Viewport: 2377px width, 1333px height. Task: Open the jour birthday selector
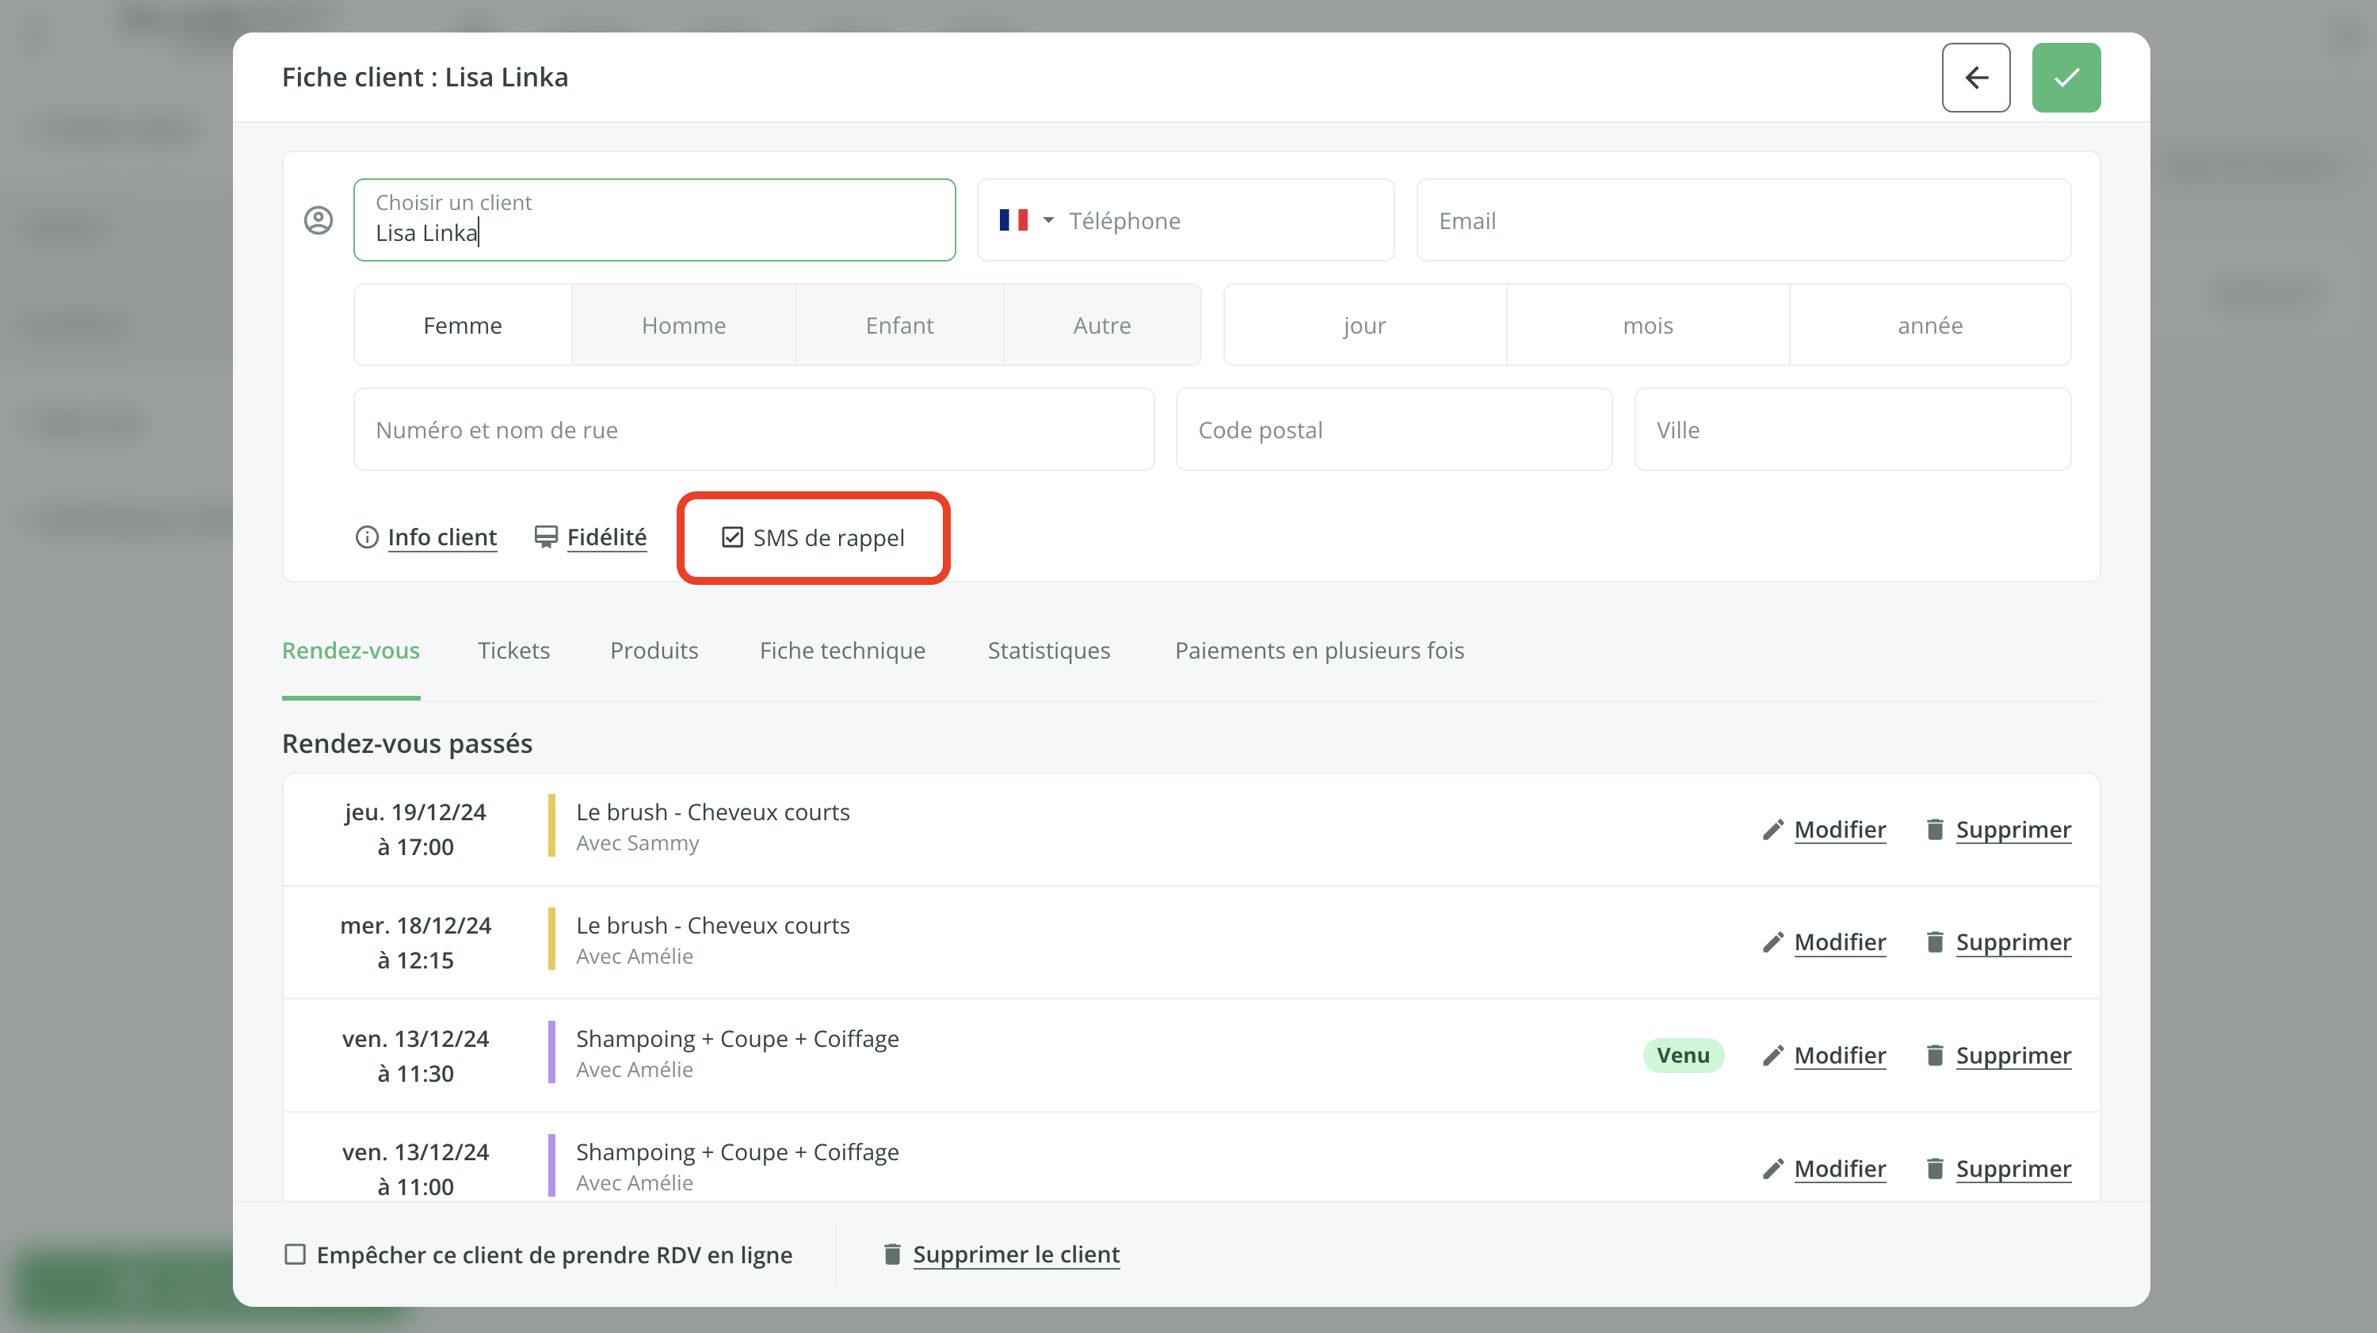pyautogui.click(x=1364, y=326)
